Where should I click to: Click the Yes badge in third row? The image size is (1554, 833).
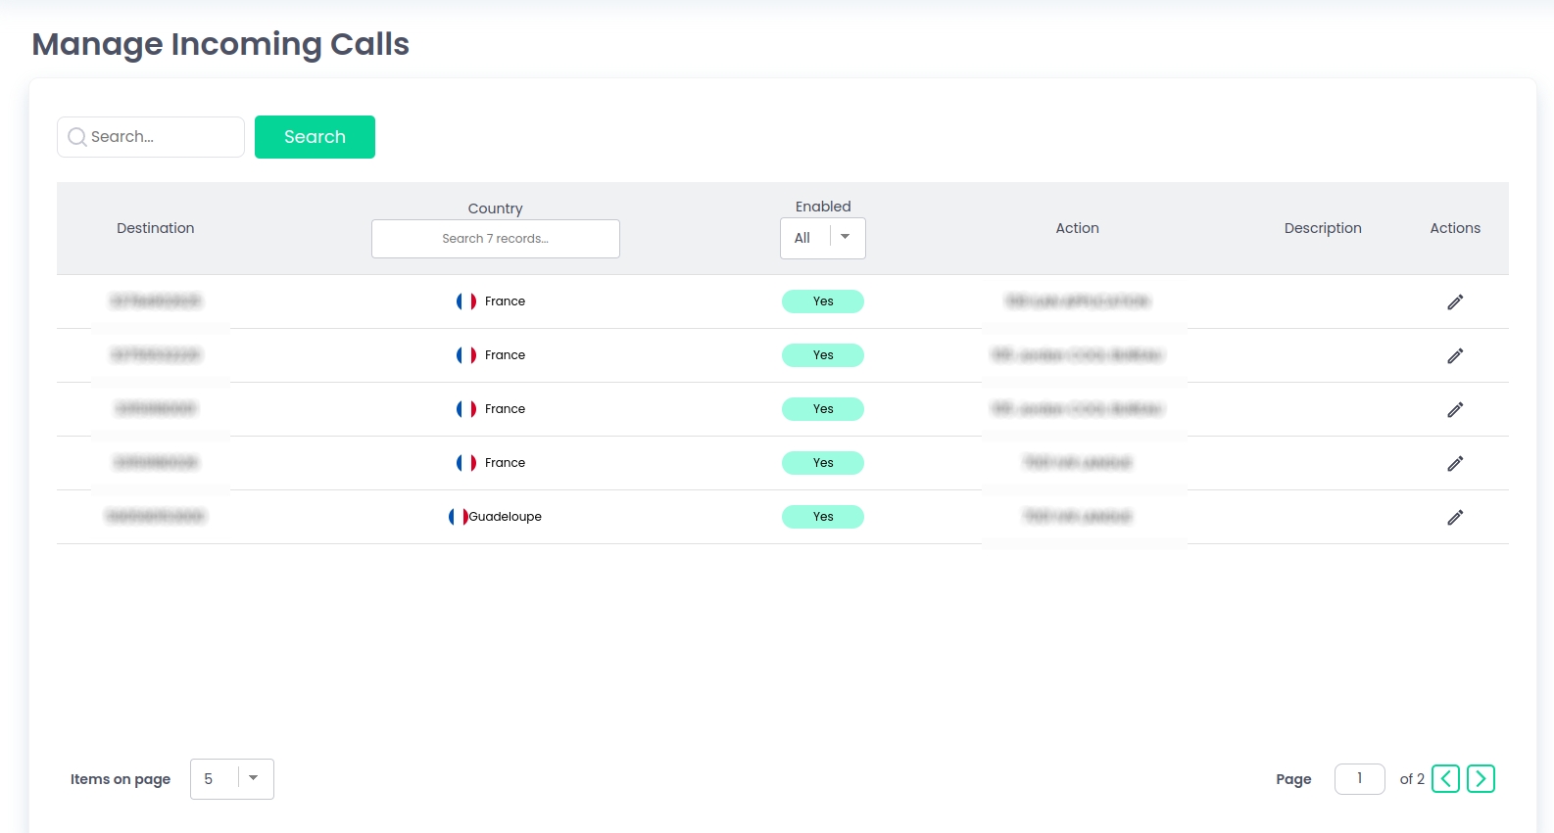coord(823,409)
